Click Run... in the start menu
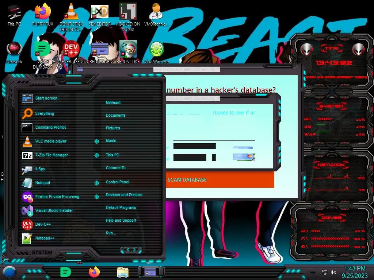This screenshot has height=280, width=374. (x=111, y=233)
